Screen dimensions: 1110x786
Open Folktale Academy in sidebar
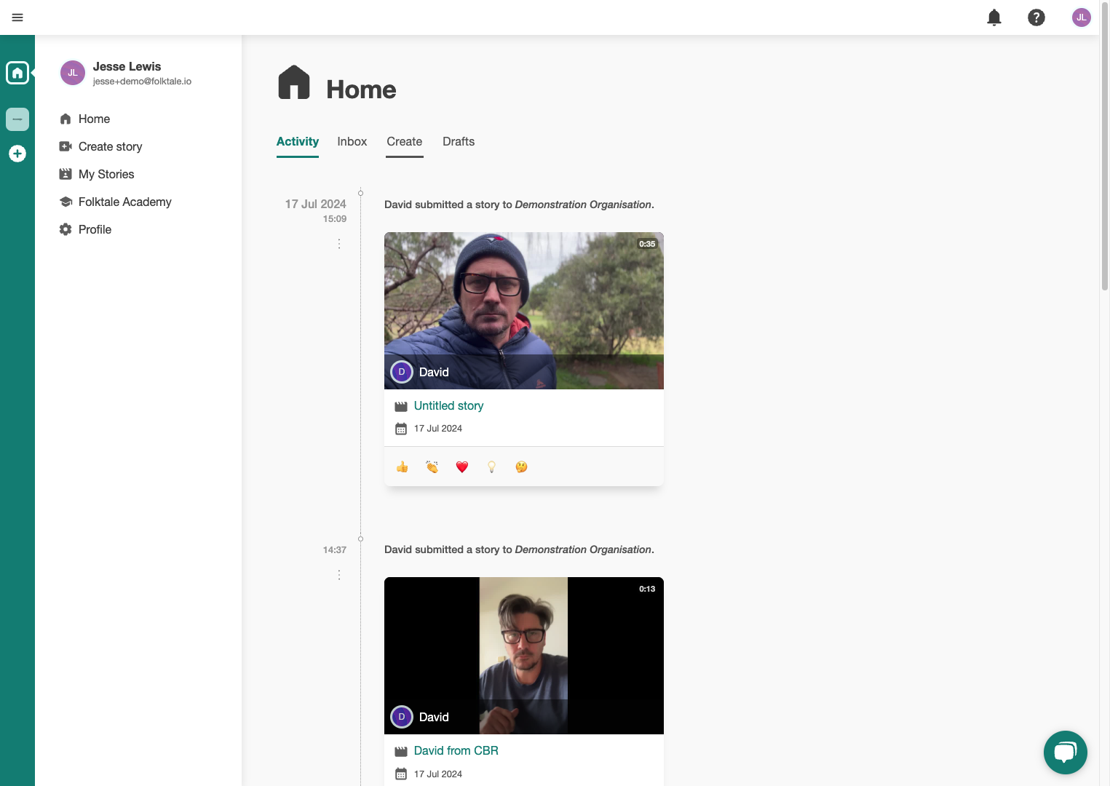click(115, 202)
